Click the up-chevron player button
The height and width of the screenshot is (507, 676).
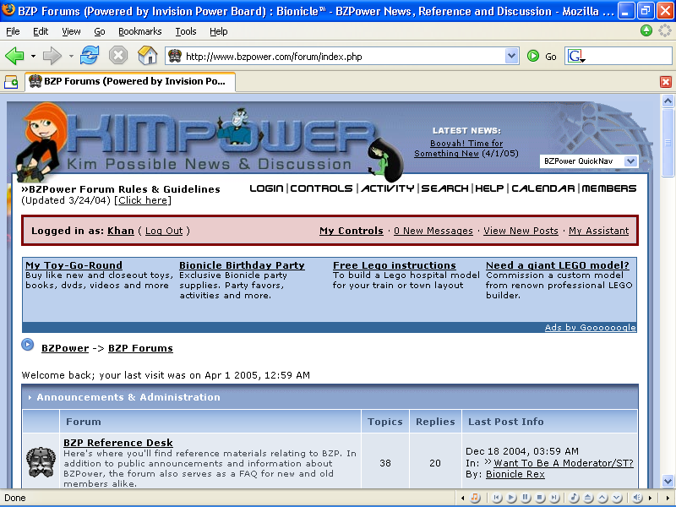[602, 498]
